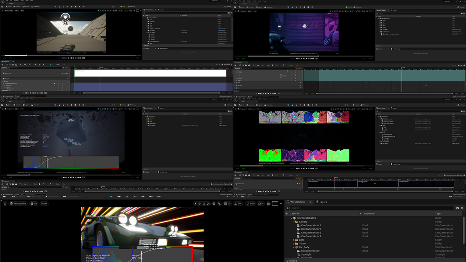Screen dimensions: 466x262
Task: Open Cinematics menu in top-left editor toolbar
Action: pos(36,6)
